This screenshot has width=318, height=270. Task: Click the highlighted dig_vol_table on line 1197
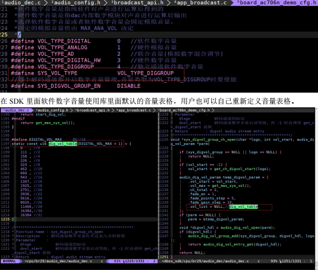point(63,144)
